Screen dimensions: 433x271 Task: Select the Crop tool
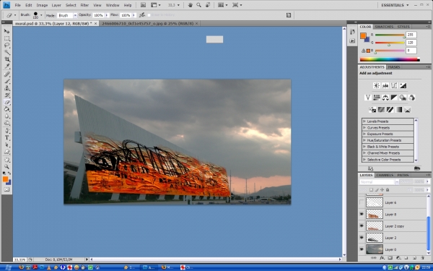6,59
